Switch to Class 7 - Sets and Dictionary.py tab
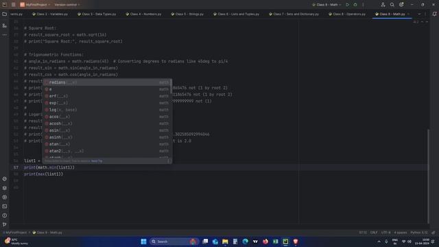This screenshot has height=247, width=439. (x=294, y=14)
